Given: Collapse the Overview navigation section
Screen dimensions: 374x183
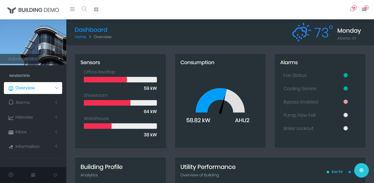Looking at the screenshot, I should pyautogui.click(x=56, y=88).
